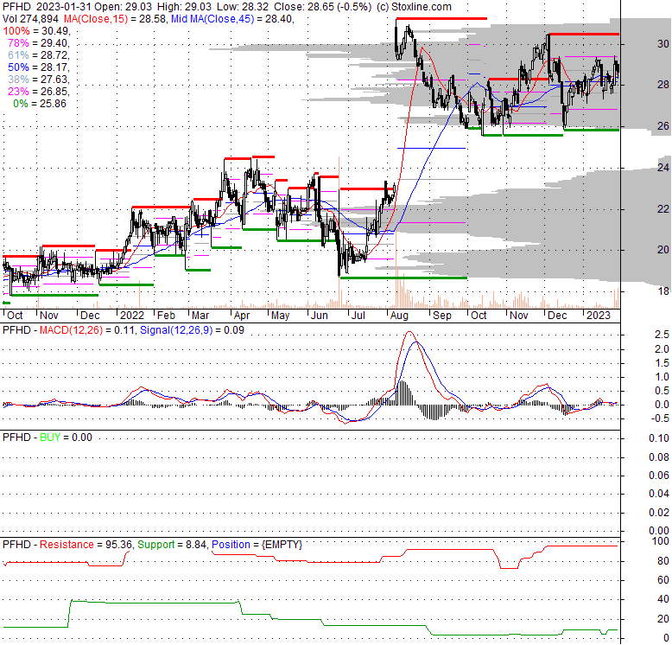
Task: Click the Close: 28.65 (-0.5%) value
Action: tap(323, 7)
